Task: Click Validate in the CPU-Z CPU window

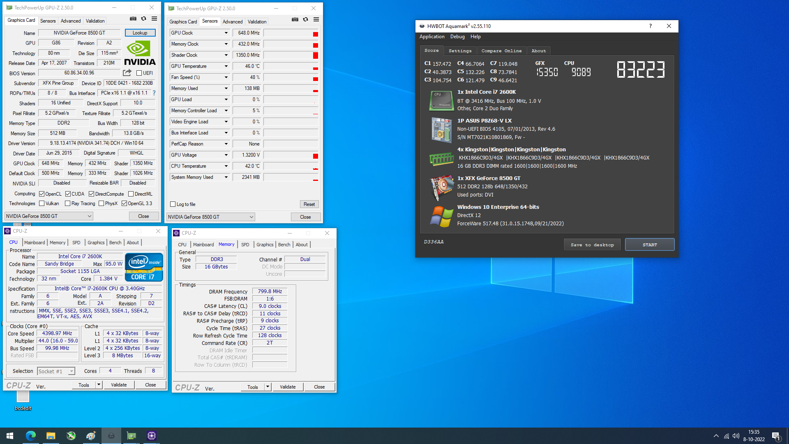Action: pos(119,385)
